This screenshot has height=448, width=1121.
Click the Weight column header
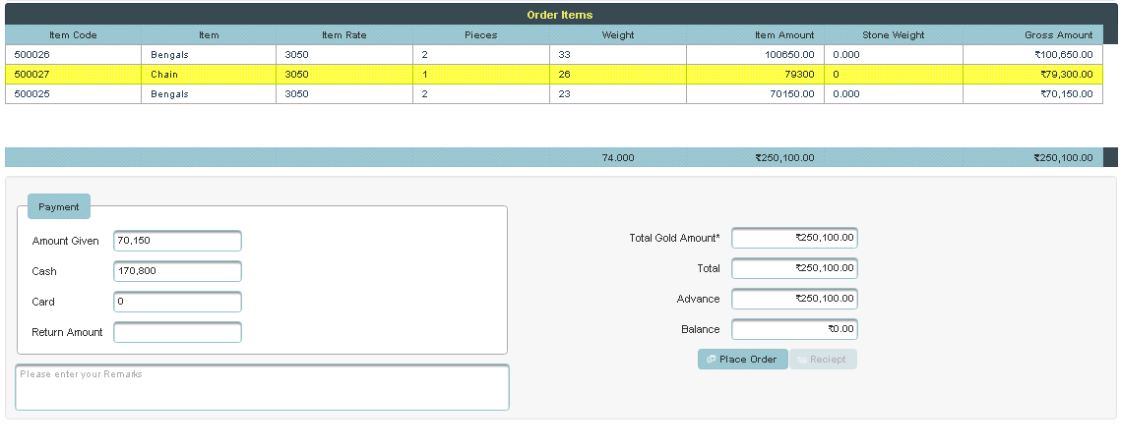point(618,35)
